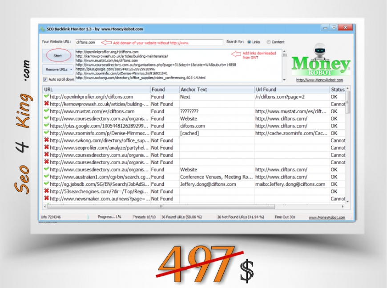Click the horizontal scrollbar left arrow
Screen dimensions: 387x288
coord(45,206)
